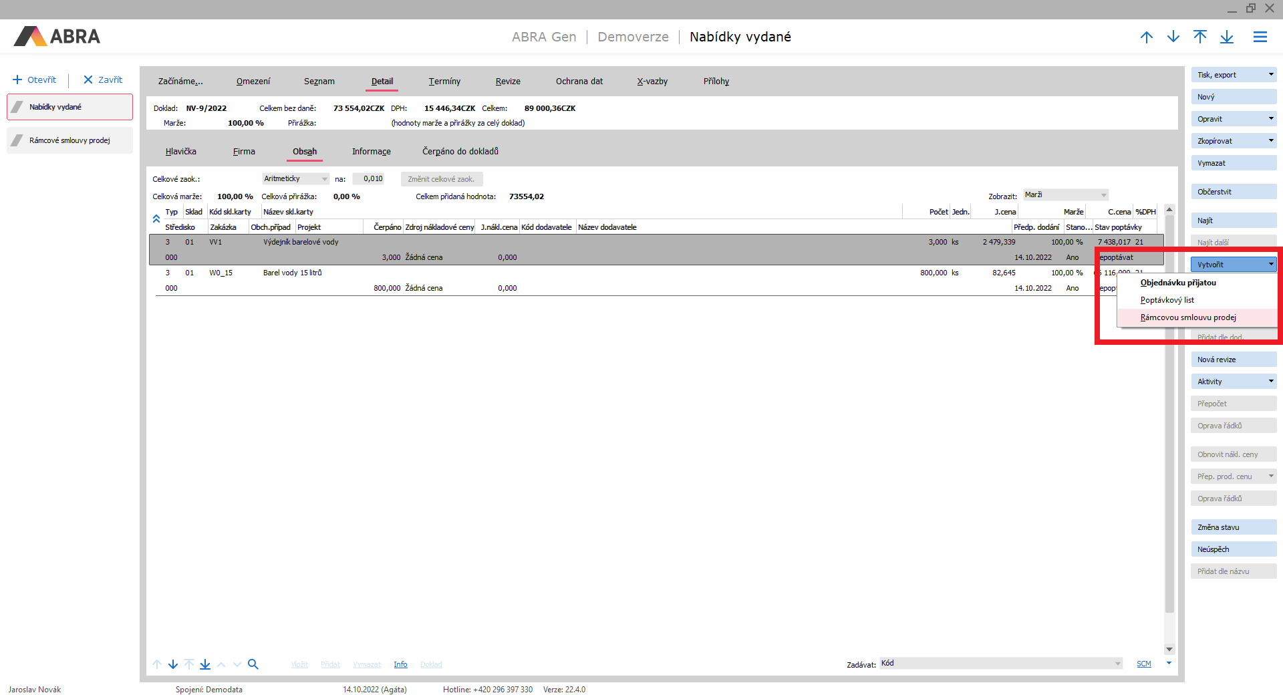Image resolution: width=1283 pixels, height=695 pixels.
Task: Open the Termíny tab
Action: coord(444,82)
